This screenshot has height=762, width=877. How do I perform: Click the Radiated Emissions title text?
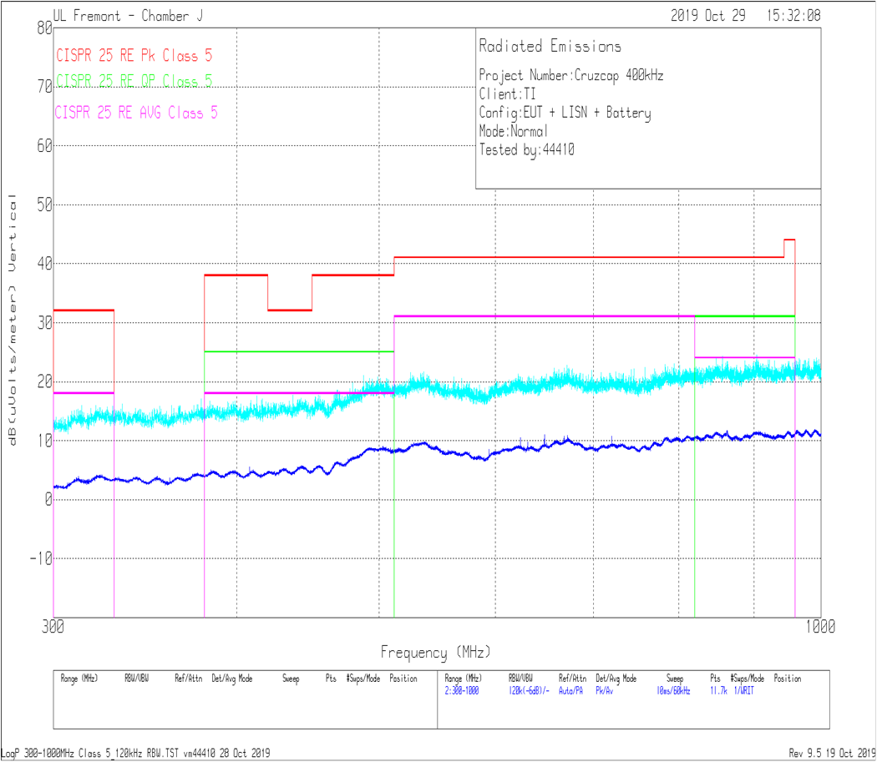pos(550,47)
